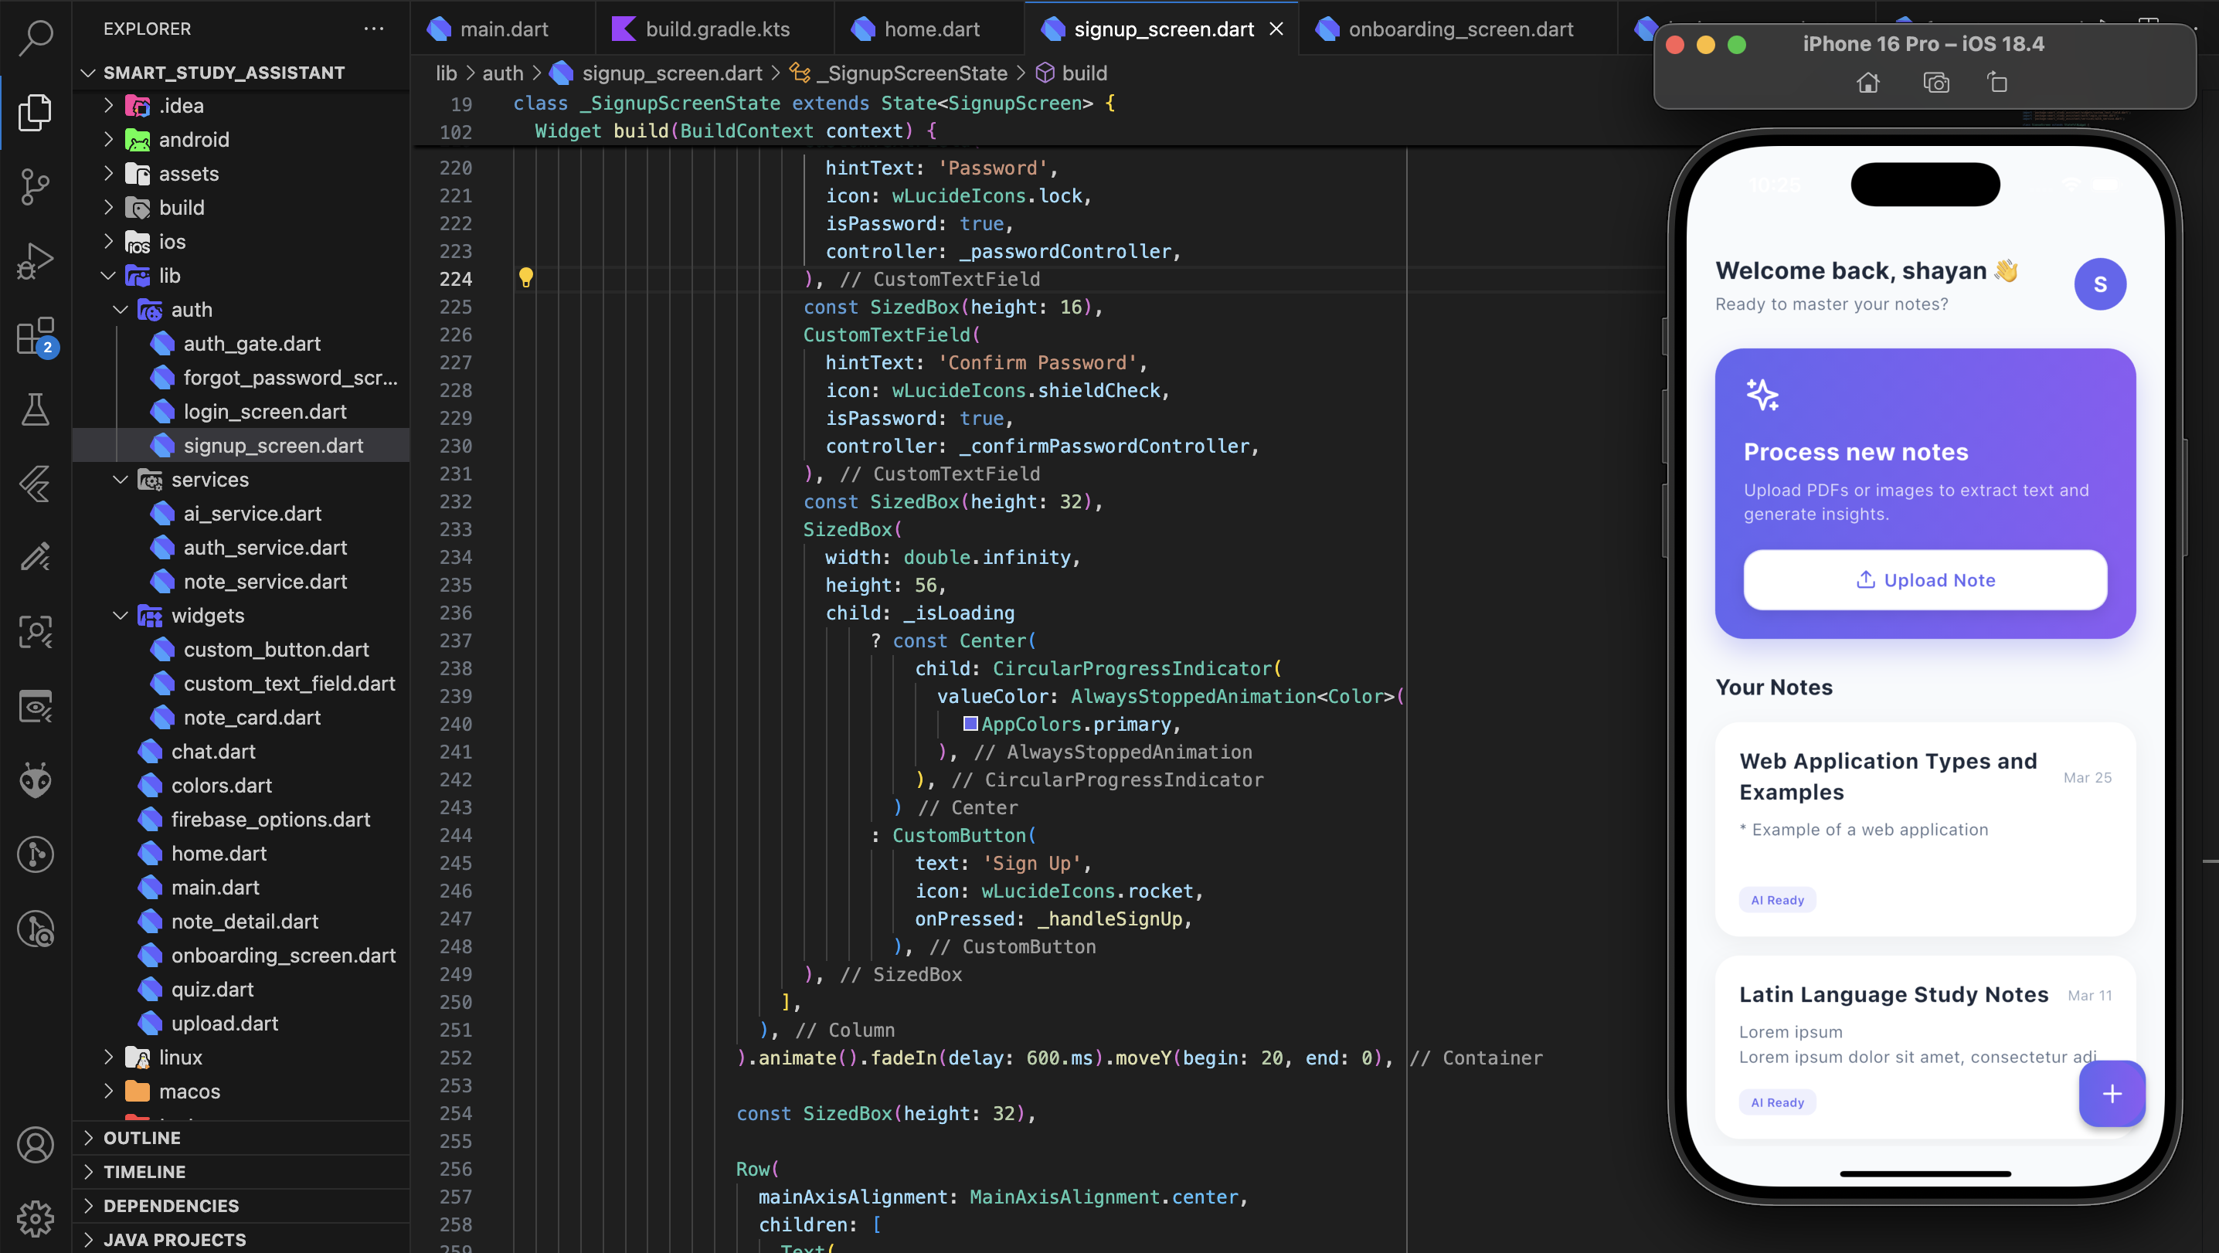Click the simulator Home button icon
The width and height of the screenshot is (2219, 1253).
click(1867, 83)
